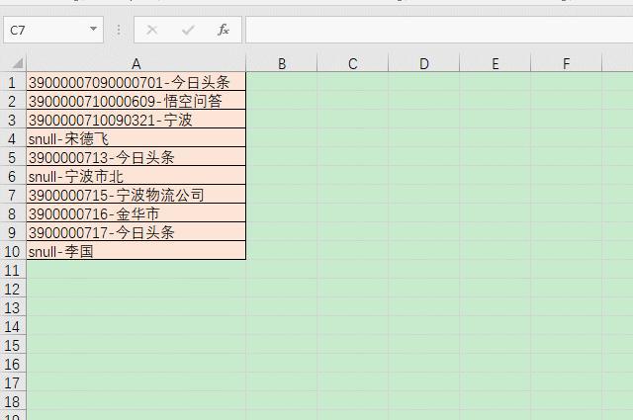Select row 12 header
This screenshot has width=633, height=420.
click(13, 289)
